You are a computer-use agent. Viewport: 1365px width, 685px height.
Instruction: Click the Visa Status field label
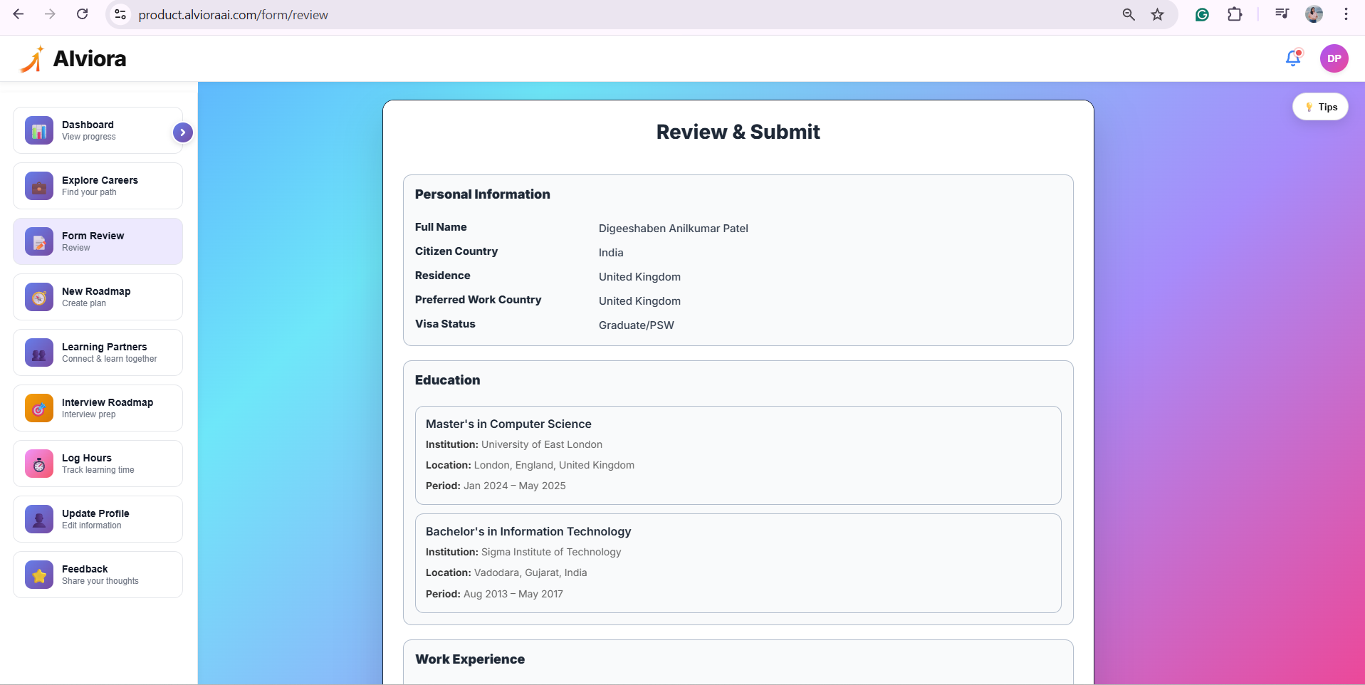point(445,324)
